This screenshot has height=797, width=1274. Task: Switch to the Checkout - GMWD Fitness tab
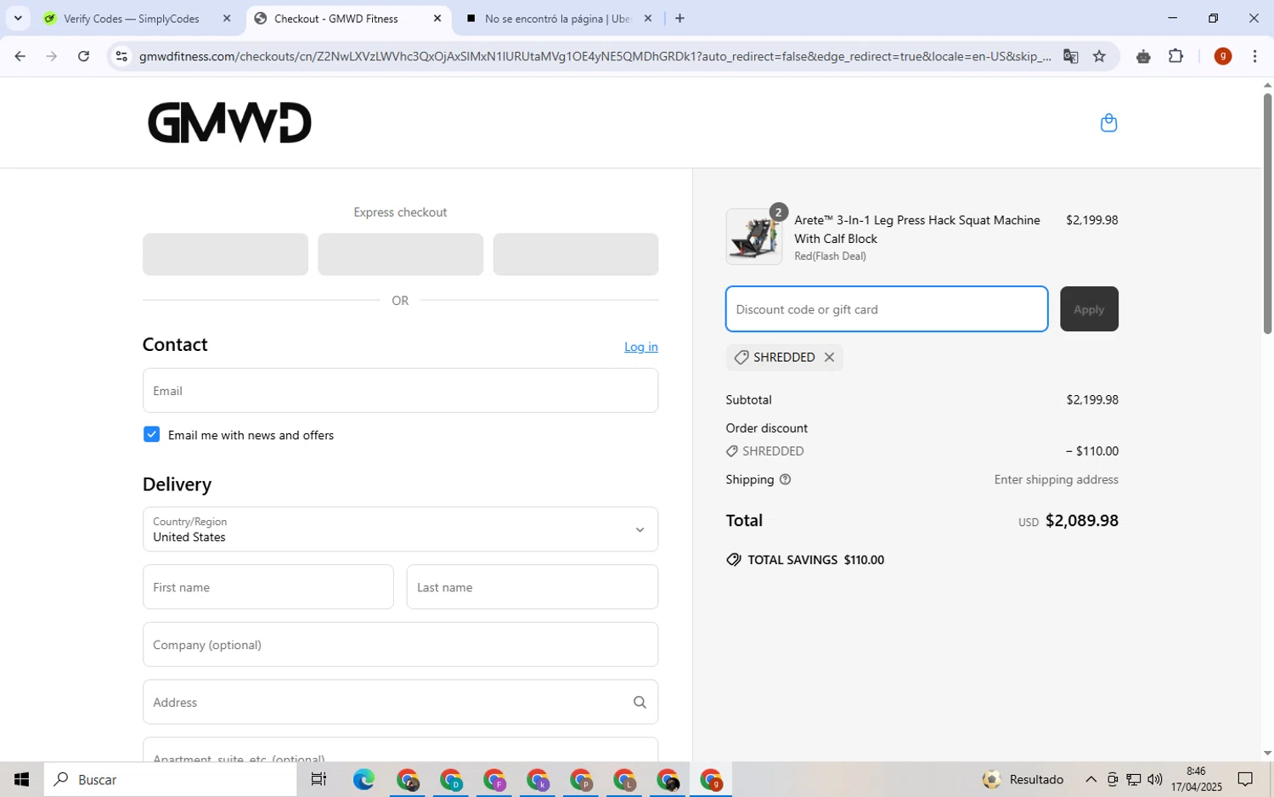pyautogui.click(x=336, y=18)
